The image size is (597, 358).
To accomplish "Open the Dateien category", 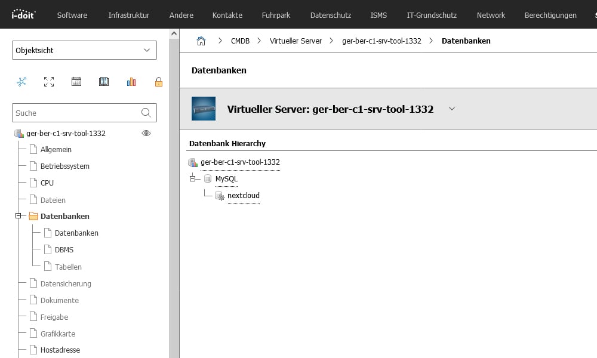I will 53,200.
